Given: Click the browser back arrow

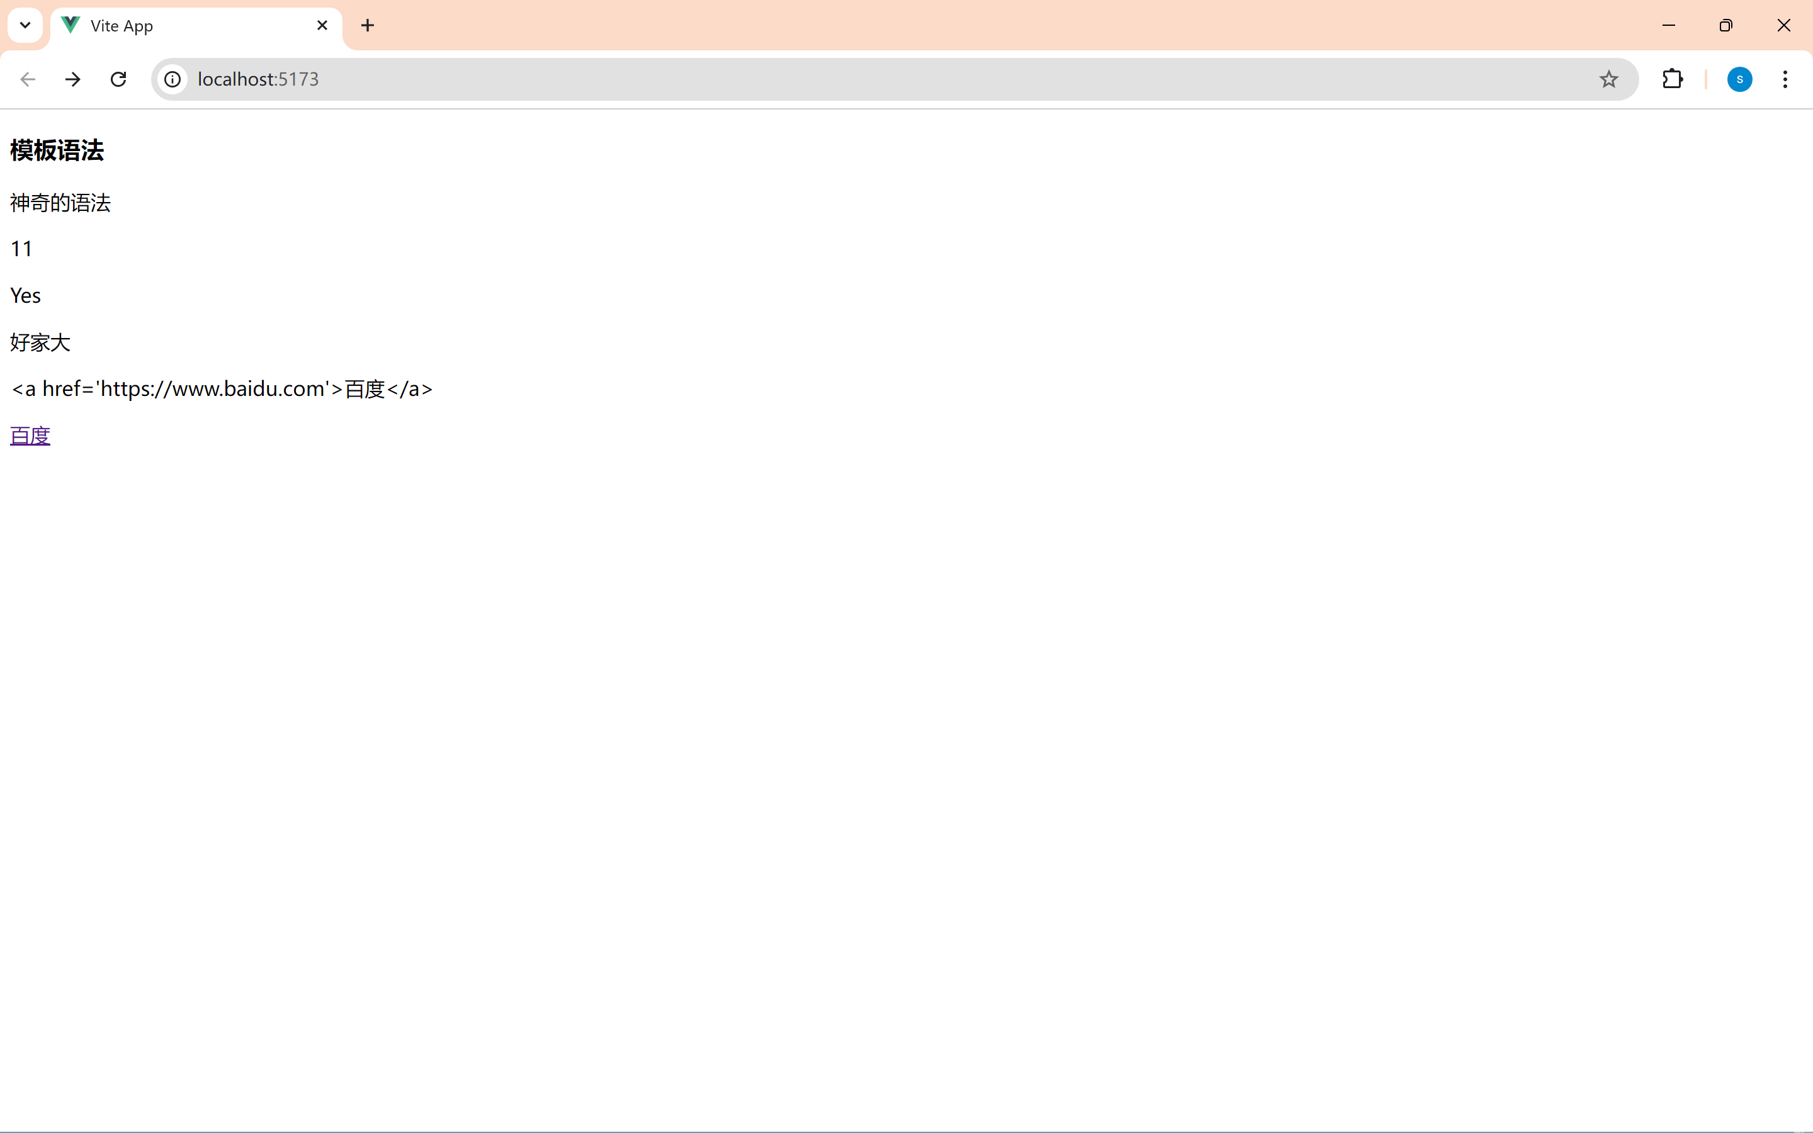Looking at the screenshot, I should point(28,79).
